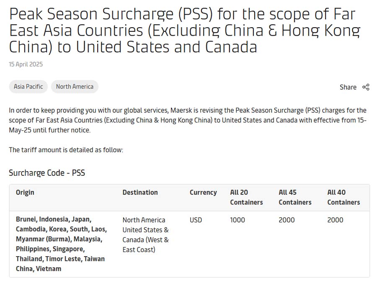
Task: Click the 1000 surcharge value
Action: click(x=238, y=220)
